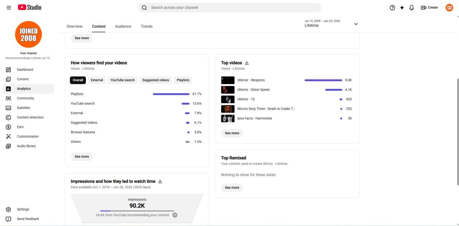
Task: Select the Playlists chip
Action: 183,80
